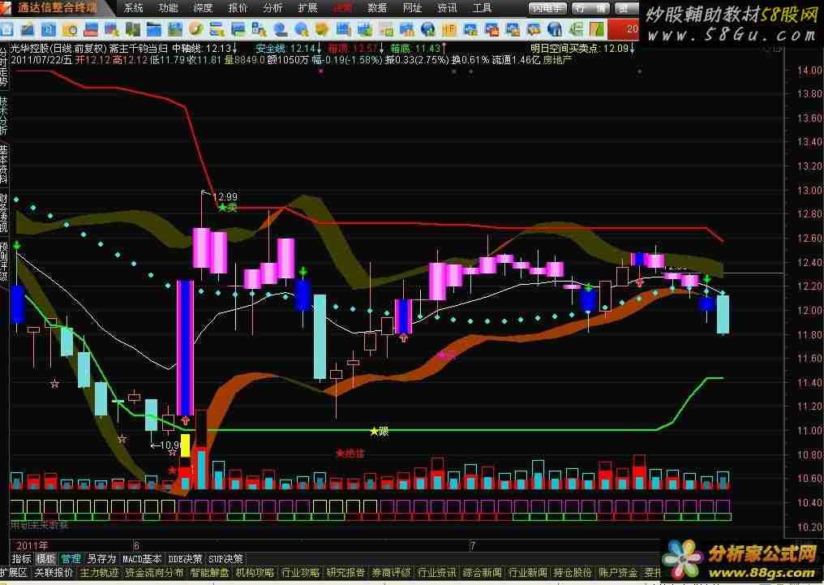
Task: Open the 研究报告 tab
Action: point(345,572)
